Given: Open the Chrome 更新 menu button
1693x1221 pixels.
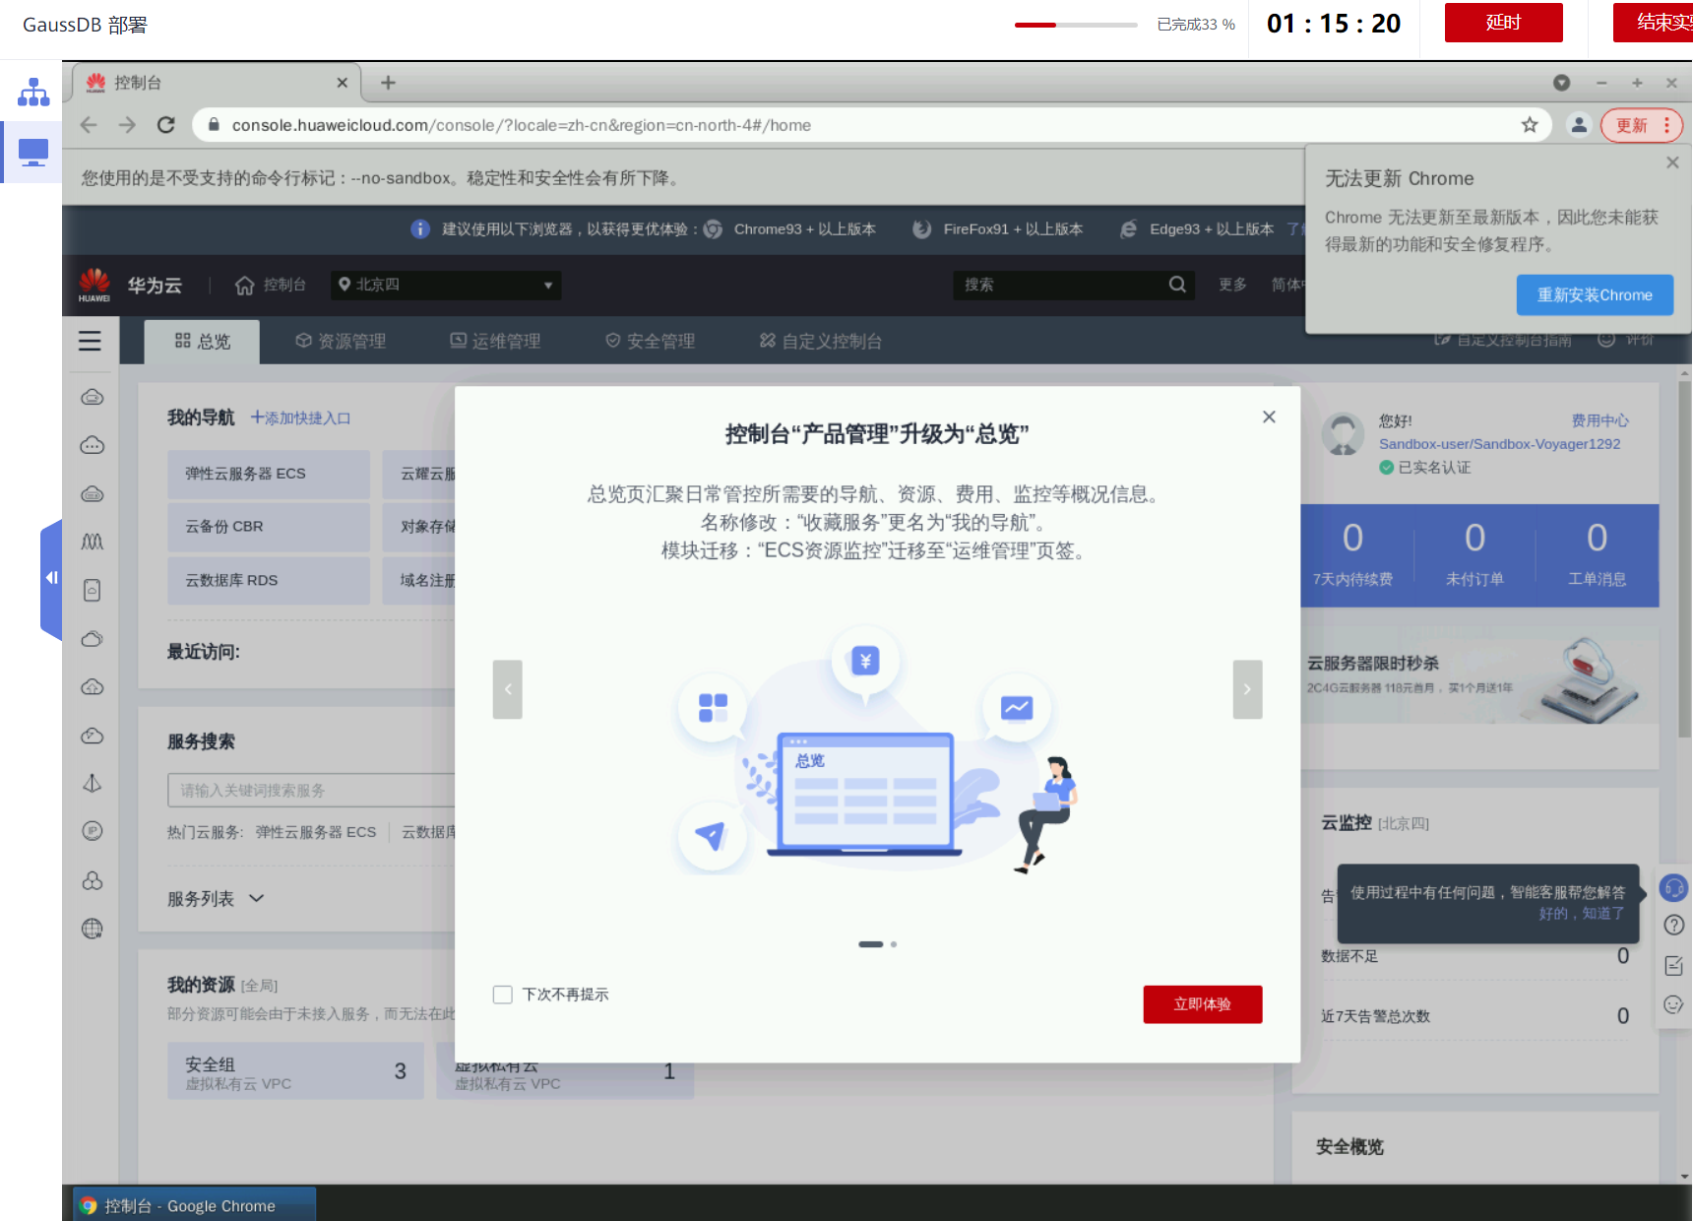Looking at the screenshot, I should pyautogui.click(x=1642, y=125).
